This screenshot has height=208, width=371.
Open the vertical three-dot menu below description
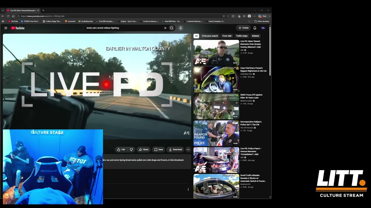point(188,190)
